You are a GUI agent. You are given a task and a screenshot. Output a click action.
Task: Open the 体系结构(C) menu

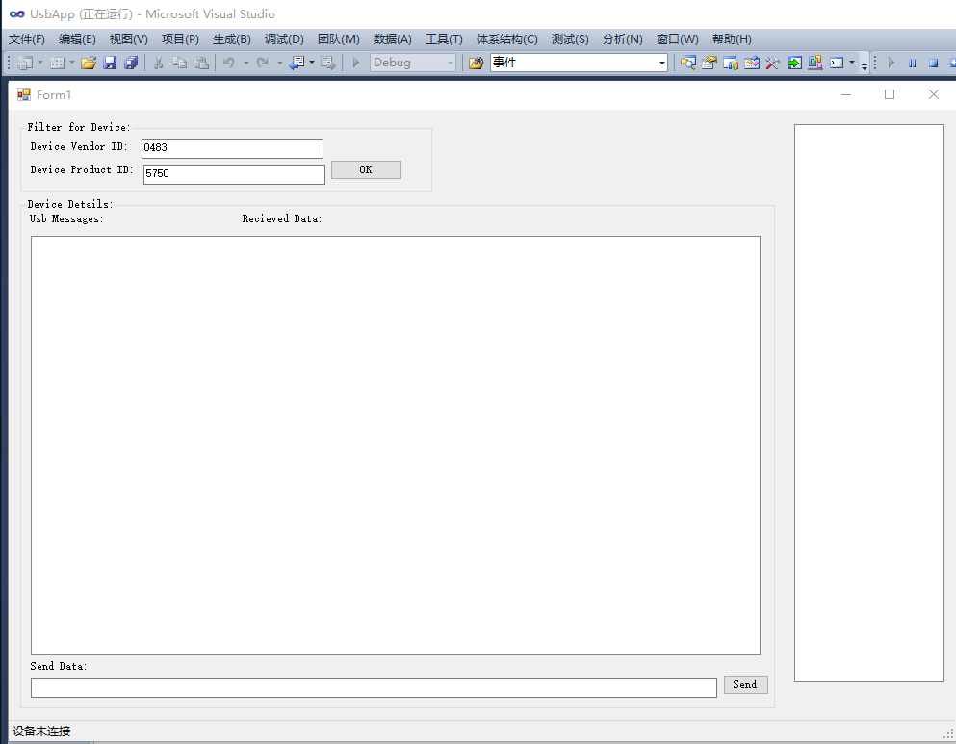pyautogui.click(x=507, y=39)
